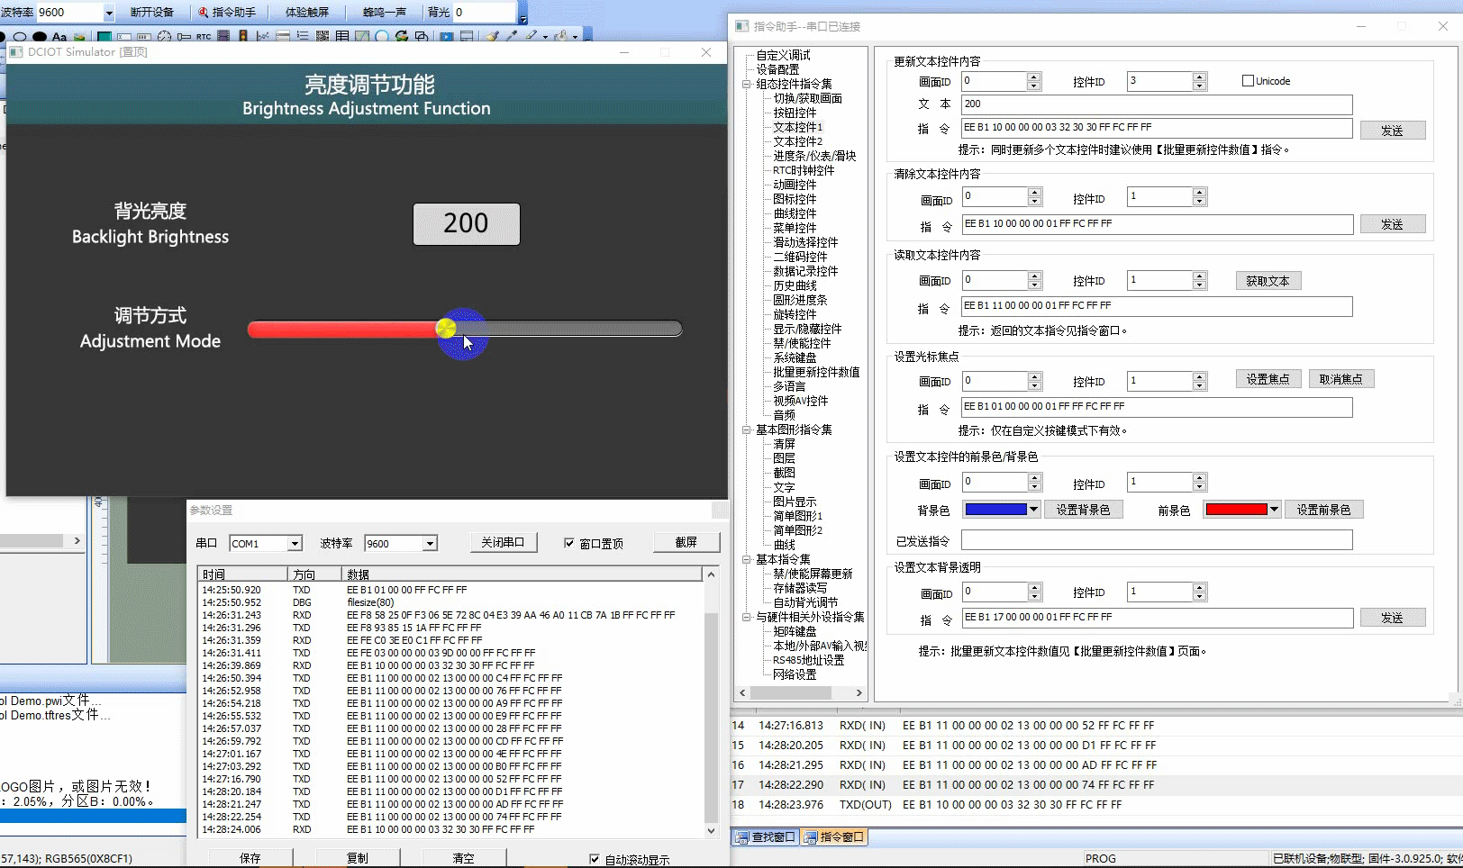Open the blue 背景色 color picker
This screenshot has height=868, width=1463.
pos(1002,510)
